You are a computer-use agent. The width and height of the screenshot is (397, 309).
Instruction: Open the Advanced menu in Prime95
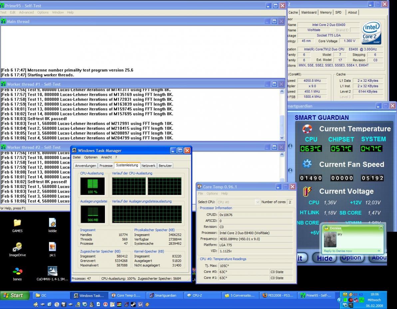(x=26, y=12)
